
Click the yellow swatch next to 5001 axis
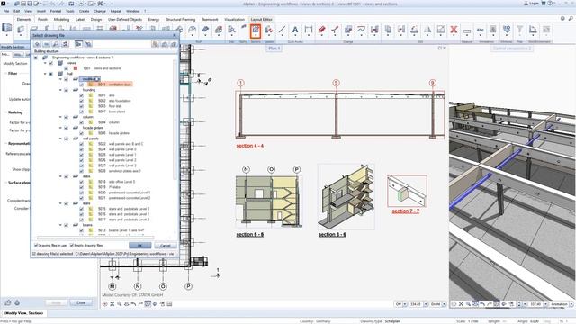click(91, 95)
